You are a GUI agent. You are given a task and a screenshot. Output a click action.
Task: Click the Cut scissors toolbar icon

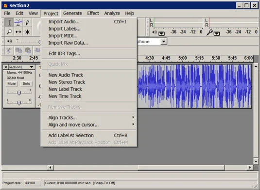pyautogui.click(x=9, y=50)
